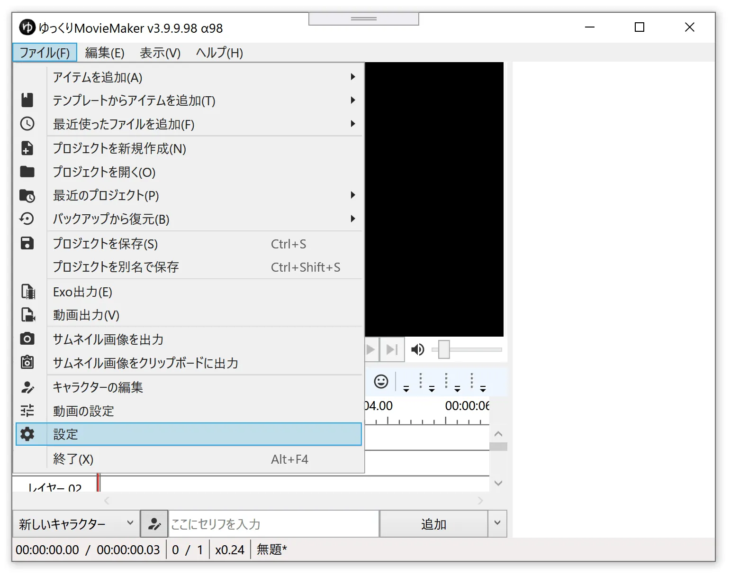This screenshot has width=730, height=577.
Task: Click in the ここにセリフを入力 text field
Action: pyautogui.click(x=273, y=524)
